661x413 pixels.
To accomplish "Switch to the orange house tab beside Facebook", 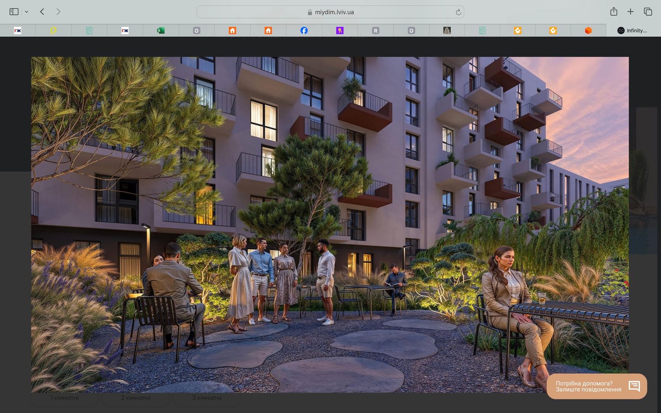I will coord(268,31).
